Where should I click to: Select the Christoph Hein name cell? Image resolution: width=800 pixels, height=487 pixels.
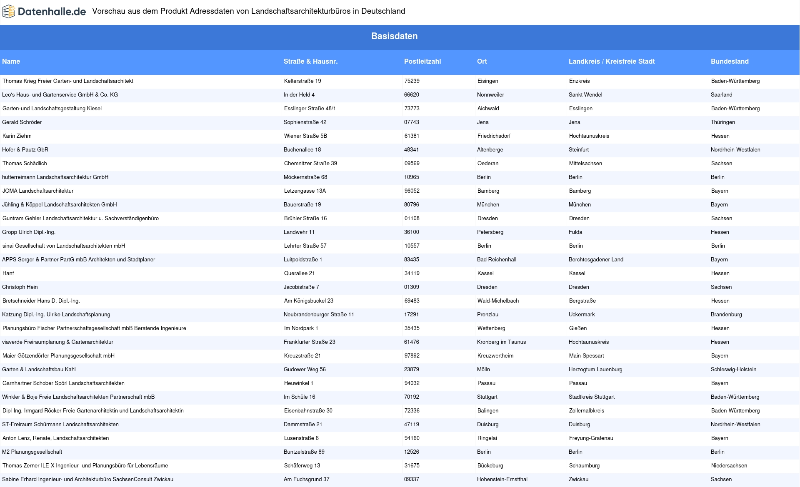tap(20, 287)
